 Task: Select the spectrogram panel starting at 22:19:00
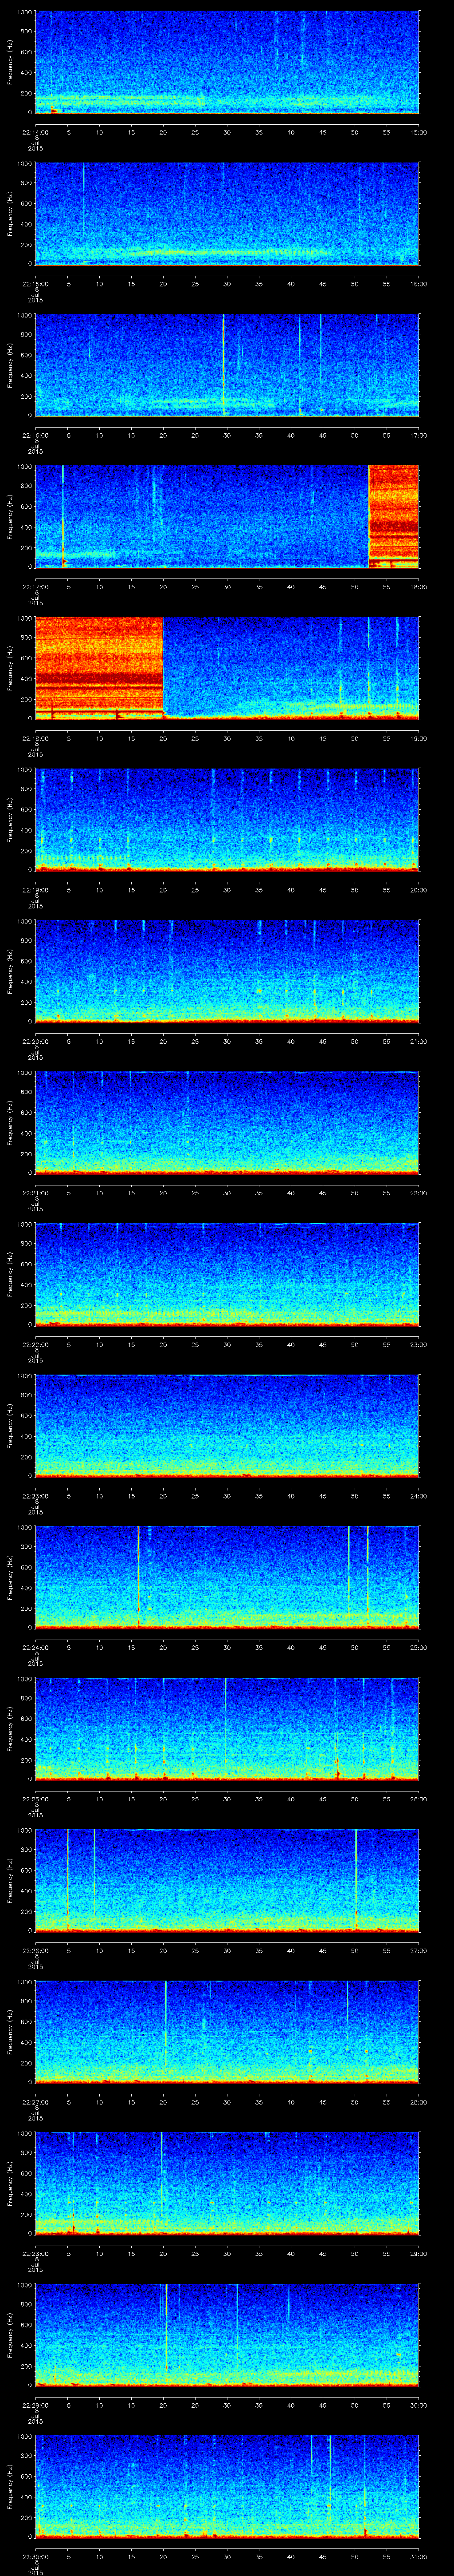click(227, 820)
